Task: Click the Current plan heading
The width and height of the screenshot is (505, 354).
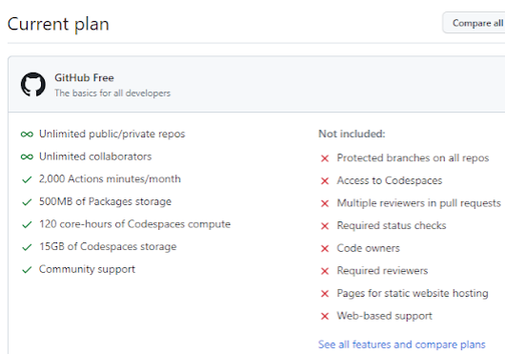Action: [x=58, y=24]
